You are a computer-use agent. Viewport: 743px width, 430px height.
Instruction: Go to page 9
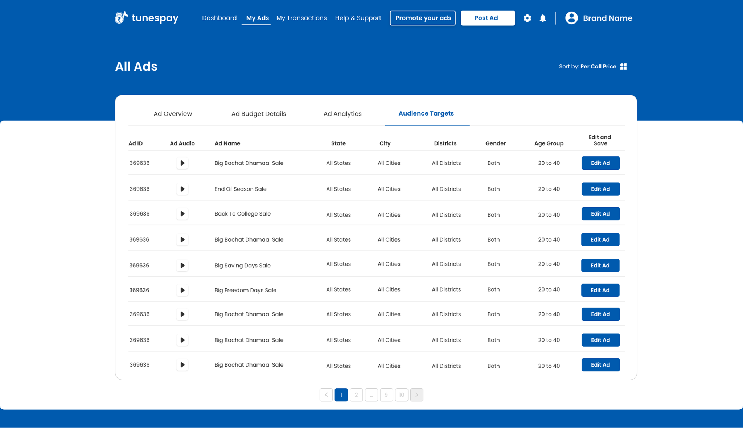click(x=386, y=395)
